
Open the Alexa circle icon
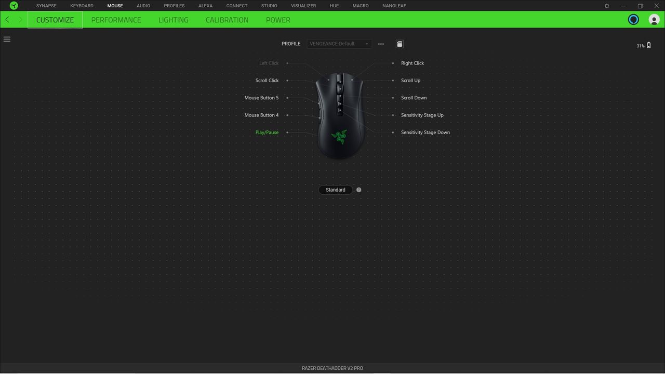[633, 20]
